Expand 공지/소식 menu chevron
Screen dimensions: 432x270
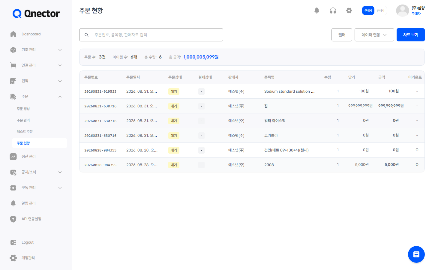point(60,172)
